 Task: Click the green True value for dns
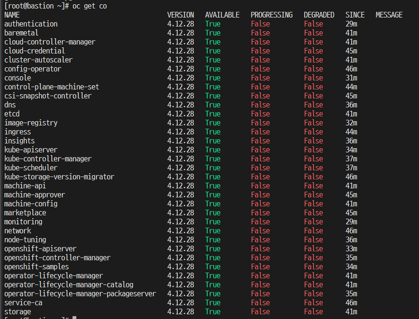coord(213,105)
